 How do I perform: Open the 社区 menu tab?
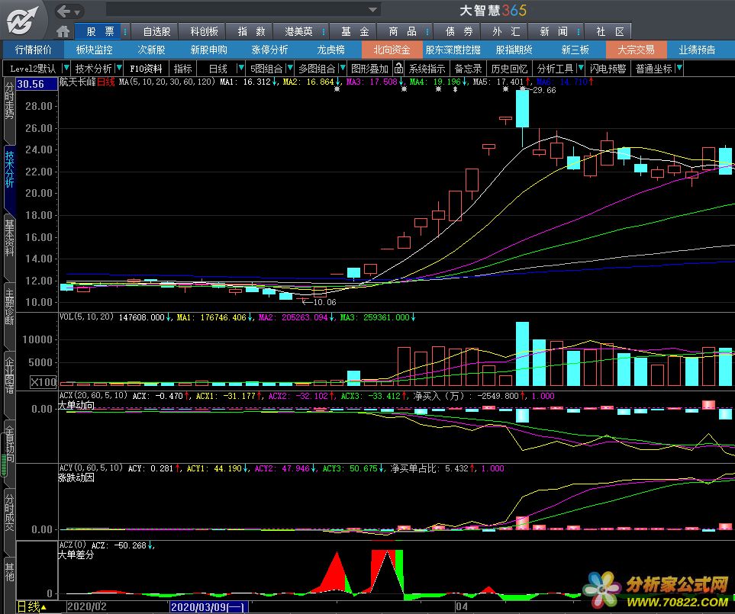pos(610,31)
